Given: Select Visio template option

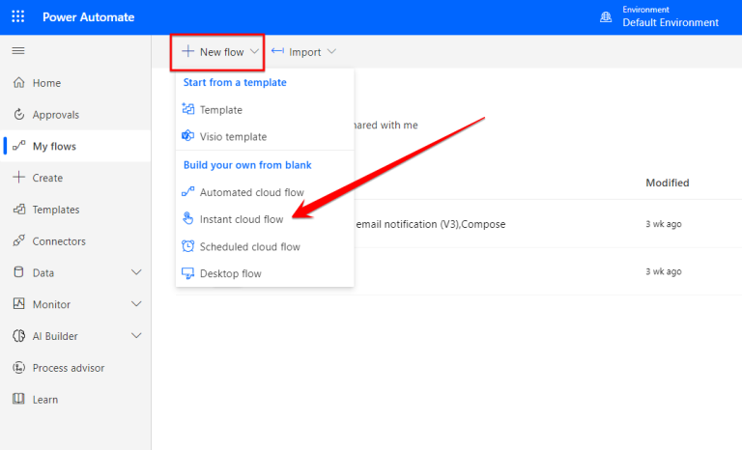Looking at the screenshot, I should [233, 137].
